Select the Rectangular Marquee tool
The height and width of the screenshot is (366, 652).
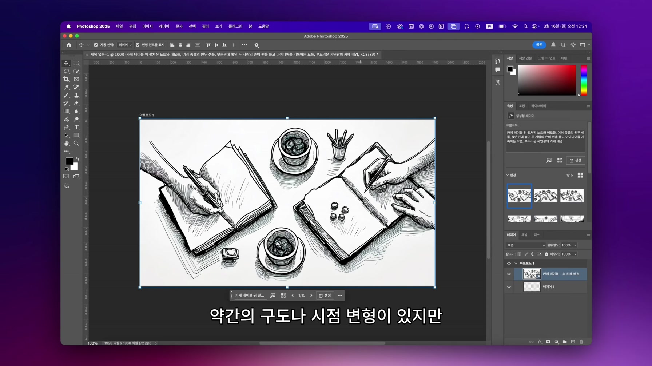click(76, 63)
